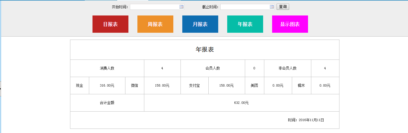Click the 开始时间 date input field

tap(154, 7)
